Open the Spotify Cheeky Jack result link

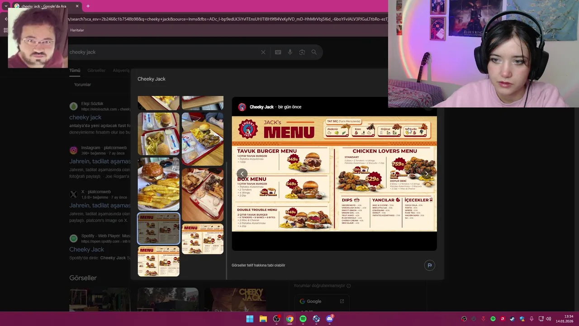pos(86,249)
